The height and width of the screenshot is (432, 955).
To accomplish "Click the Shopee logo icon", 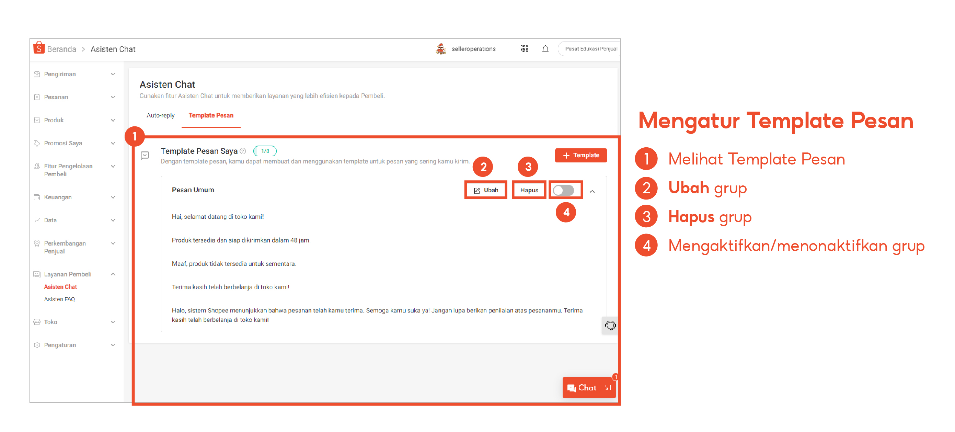I will click(38, 48).
